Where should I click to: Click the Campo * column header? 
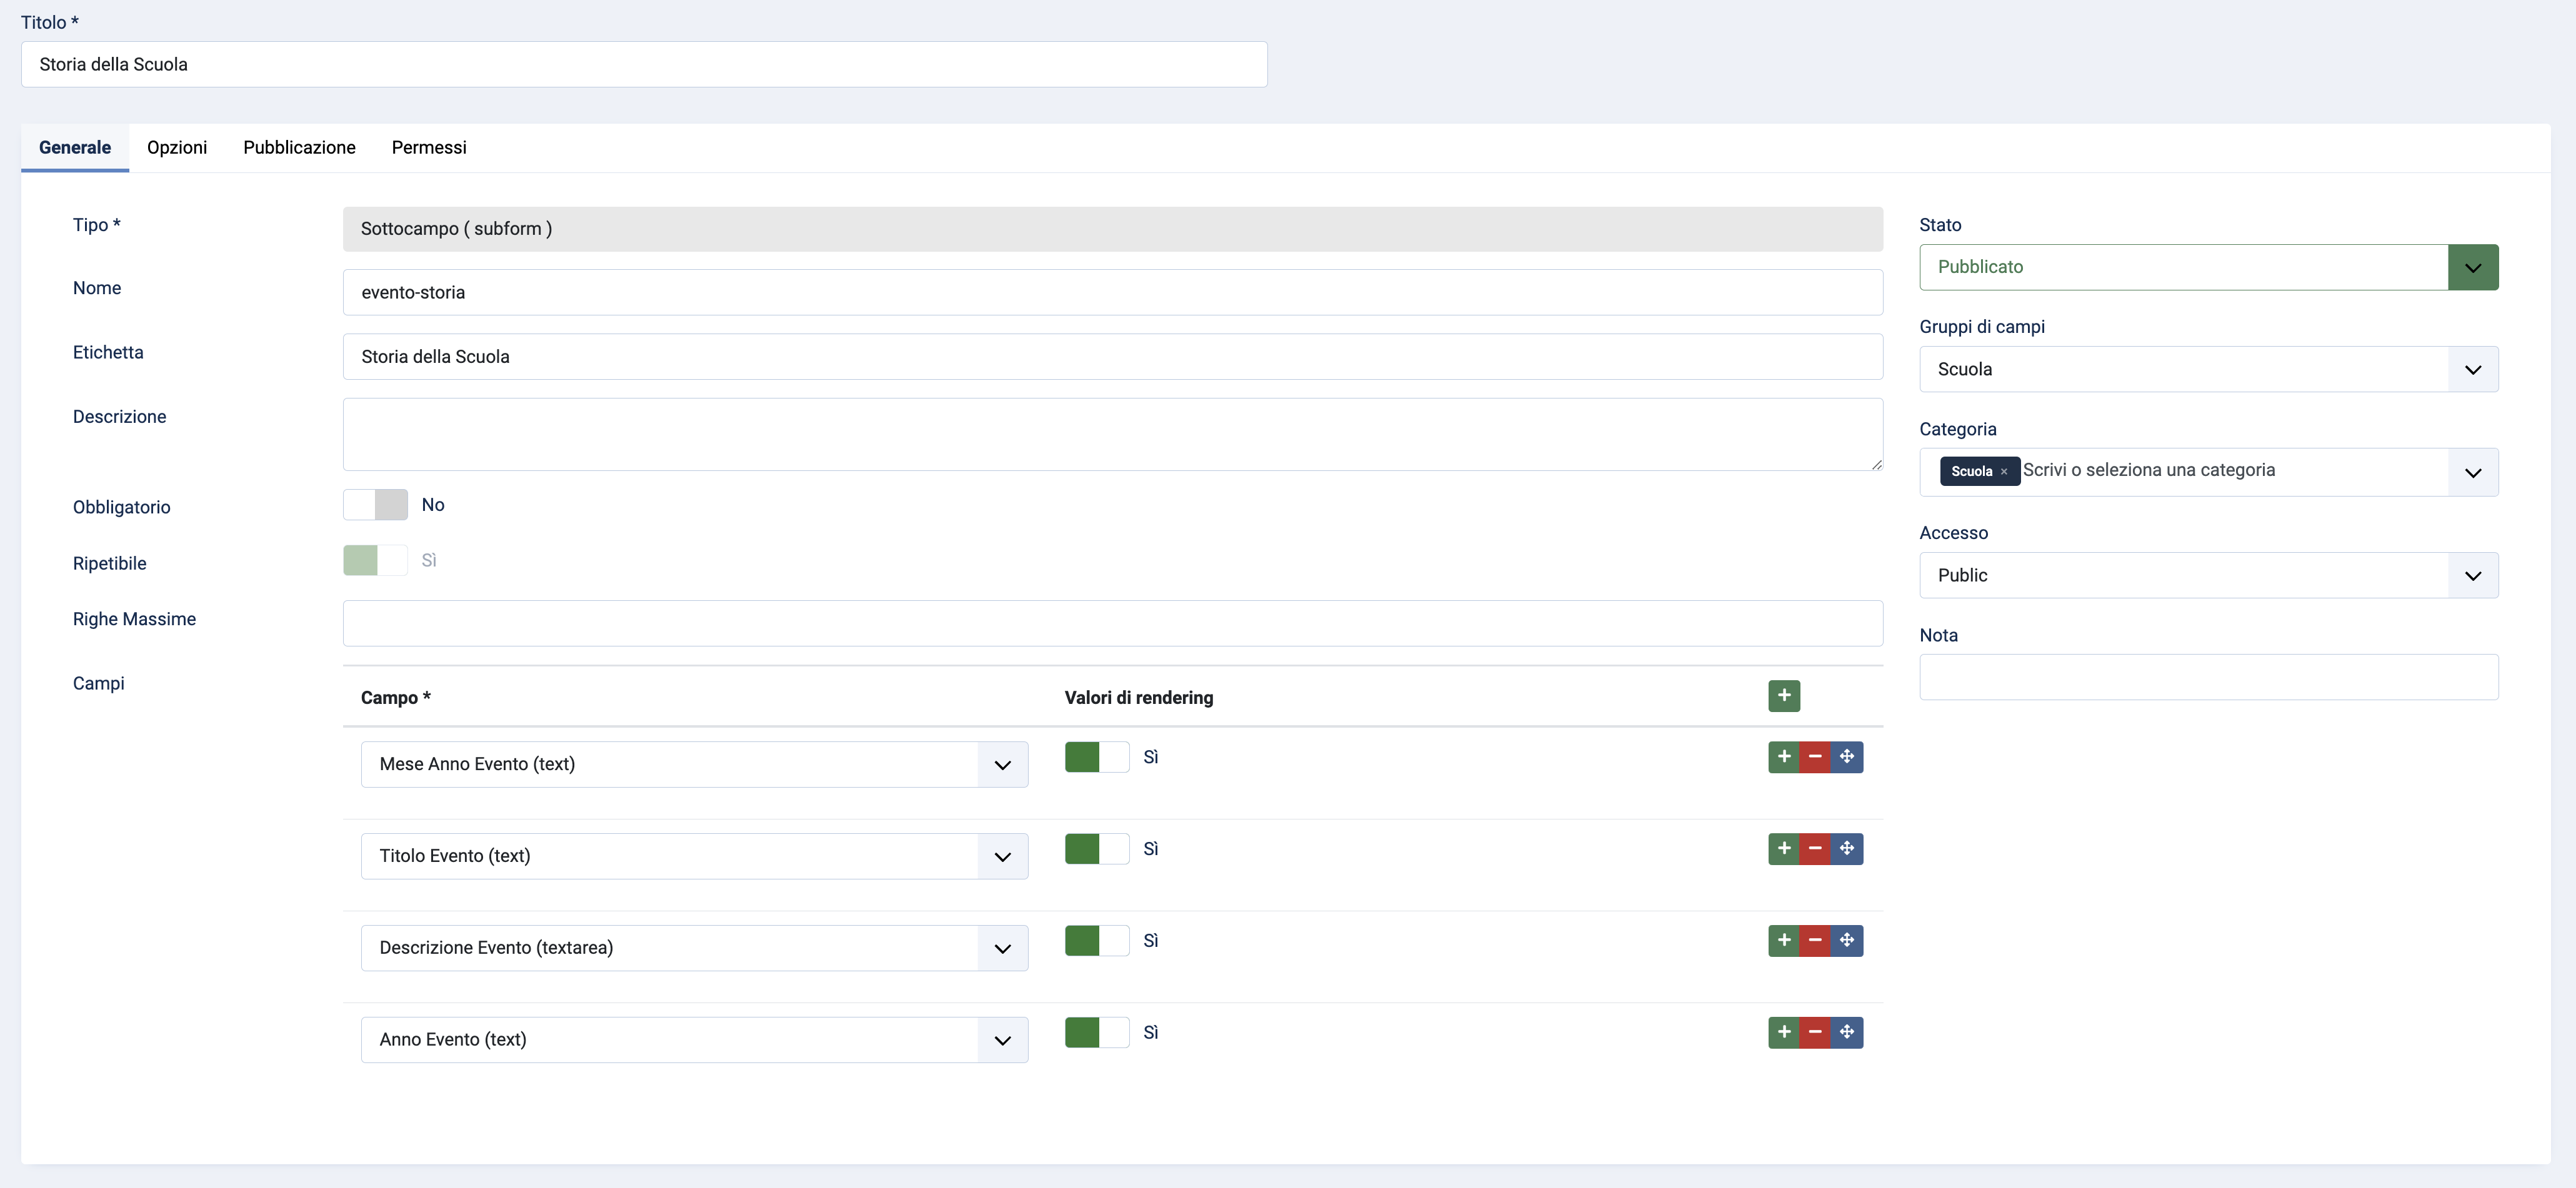[396, 698]
